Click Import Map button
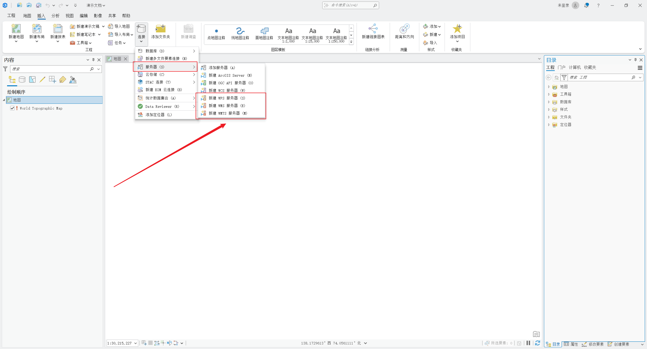 pyautogui.click(x=119, y=26)
